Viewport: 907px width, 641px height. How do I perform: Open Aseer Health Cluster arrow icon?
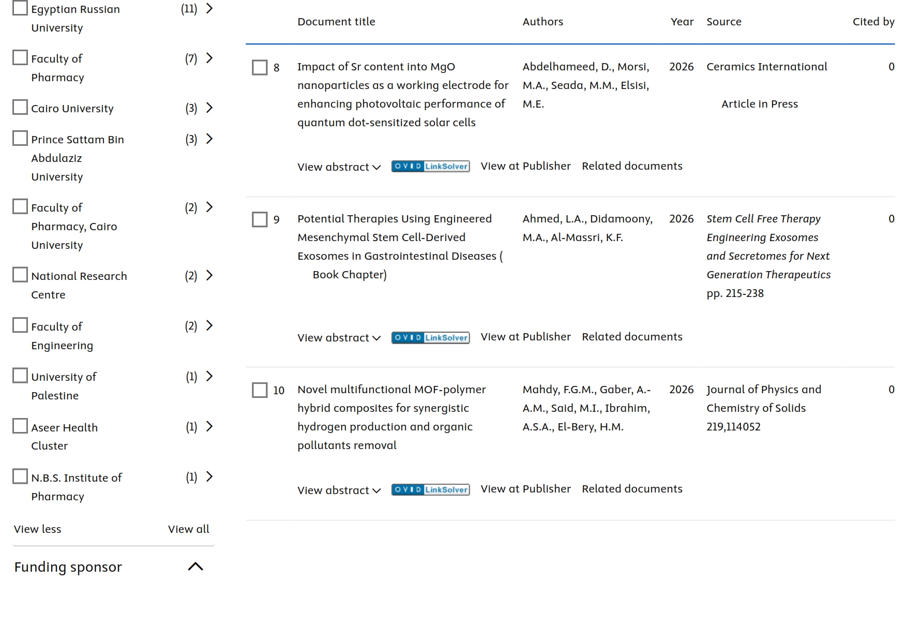209,426
